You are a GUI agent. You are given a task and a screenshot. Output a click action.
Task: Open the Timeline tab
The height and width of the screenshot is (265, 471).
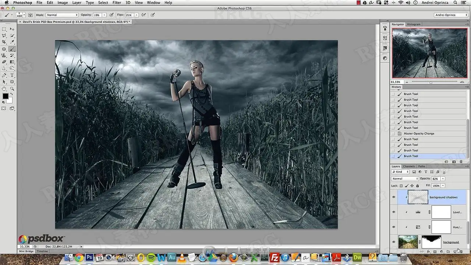[42, 251]
